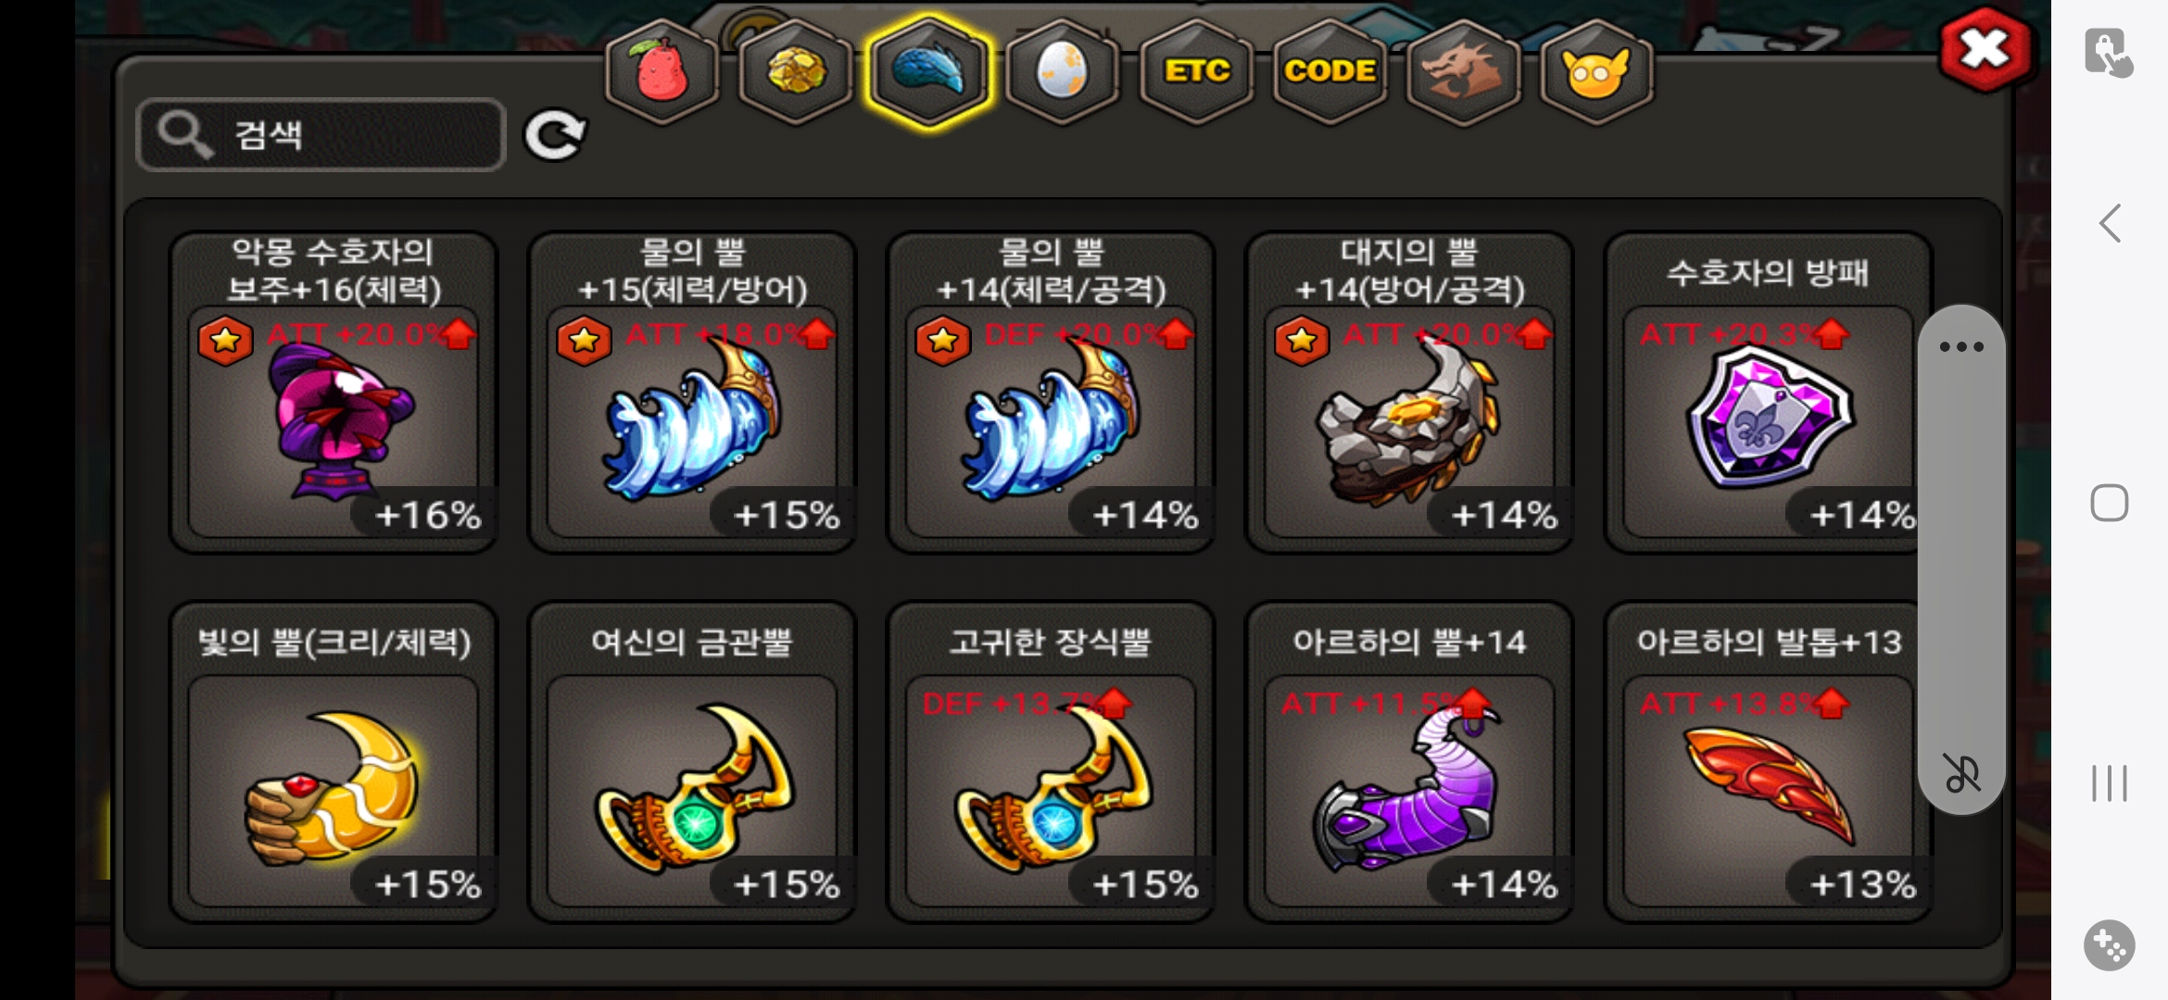Viewport: 2168px width, 1000px height.
Task: Expand the three-dots floating side panel
Action: point(1961,347)
